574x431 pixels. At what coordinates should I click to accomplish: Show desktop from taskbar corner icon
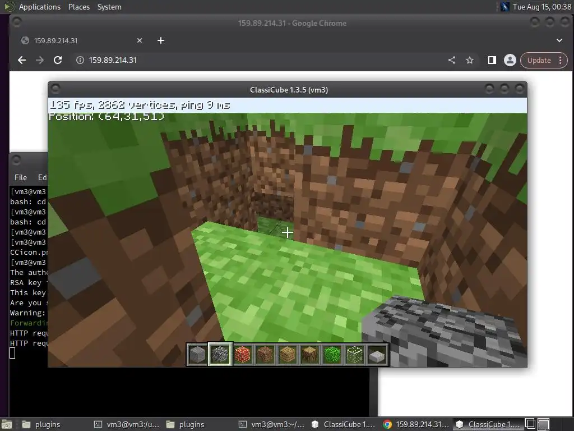pos(7,424)
